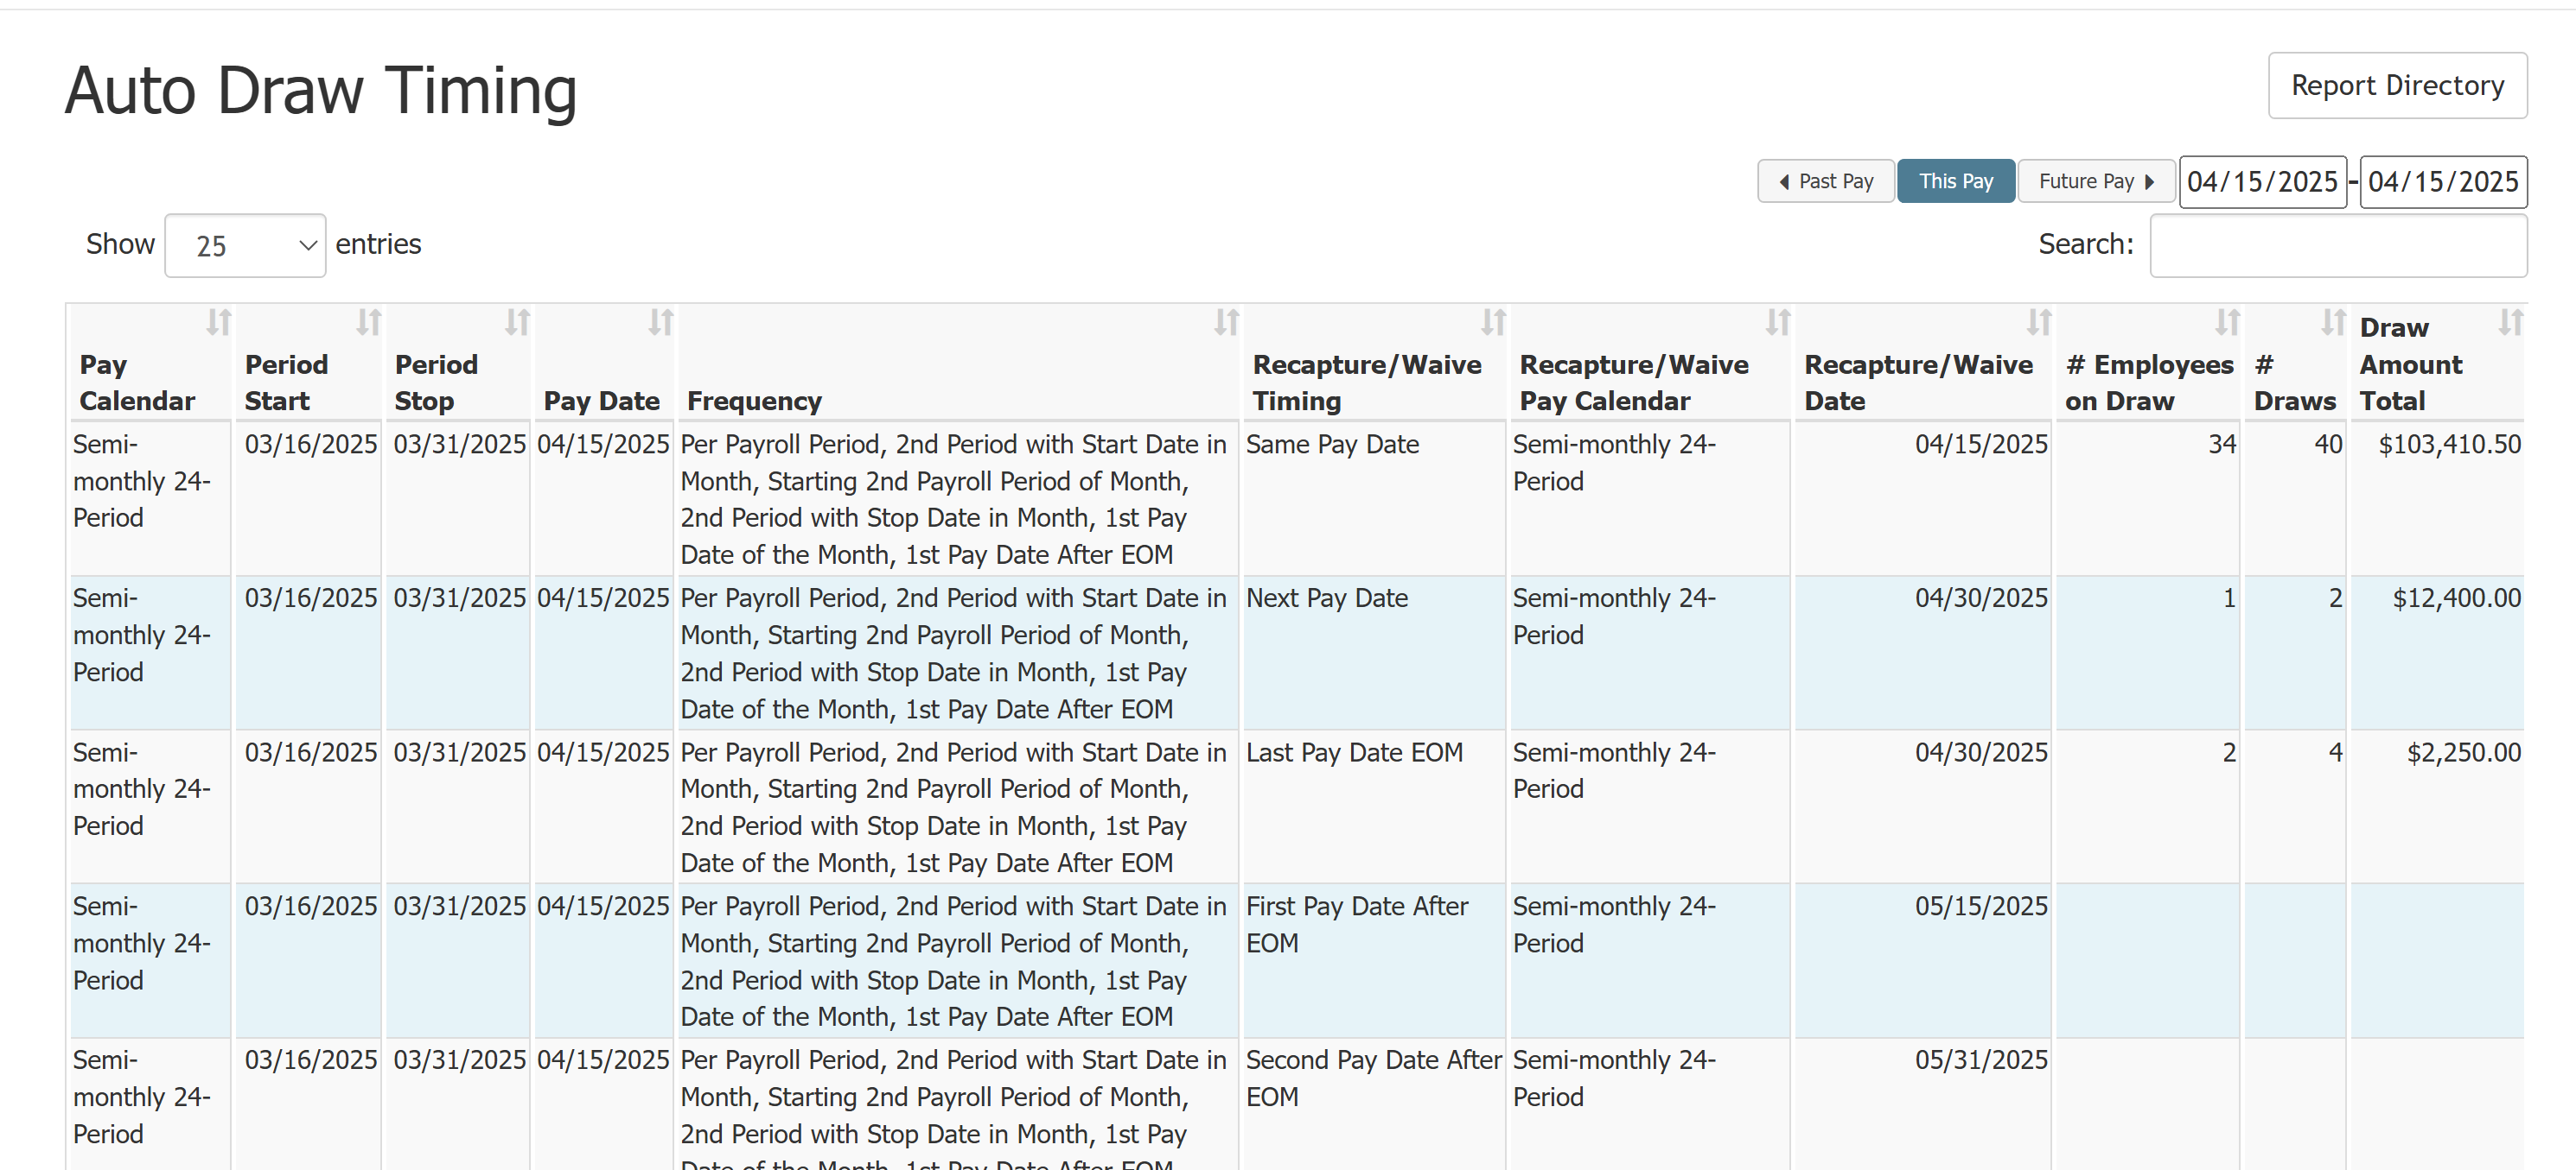The height and width of the screenshot is (1170, 2576).
Task: Focus the Search input box
Action: pyautogui.click(x=2338, y=244)
